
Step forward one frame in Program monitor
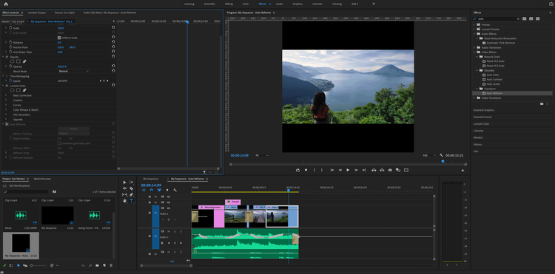[356, 170]
